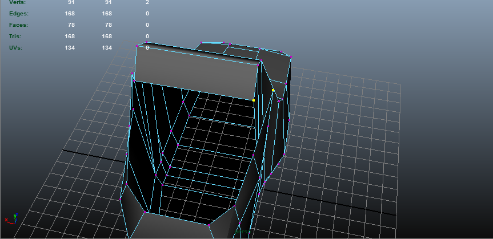Click the 0 value in the Tris row
Viewport: 493px width, 239px height.
[147, 36]
